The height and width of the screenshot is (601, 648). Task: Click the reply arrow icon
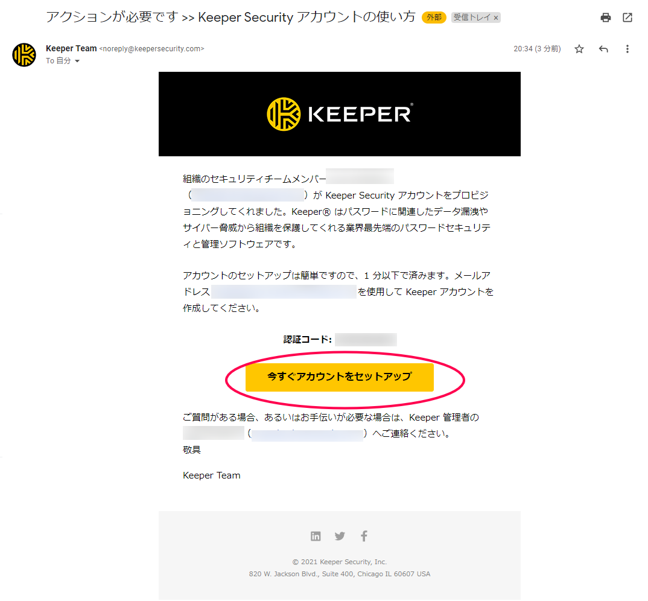coord(603,49)
